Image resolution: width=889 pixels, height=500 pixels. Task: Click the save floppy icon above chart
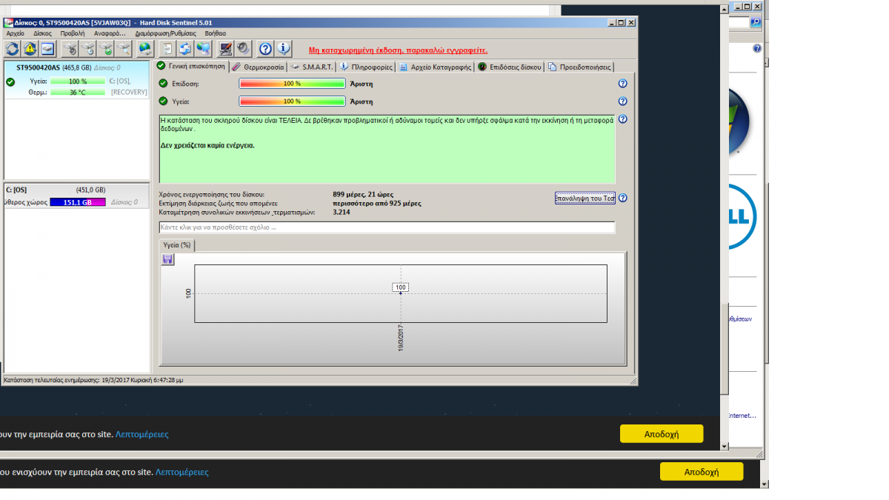coord(167,259)
